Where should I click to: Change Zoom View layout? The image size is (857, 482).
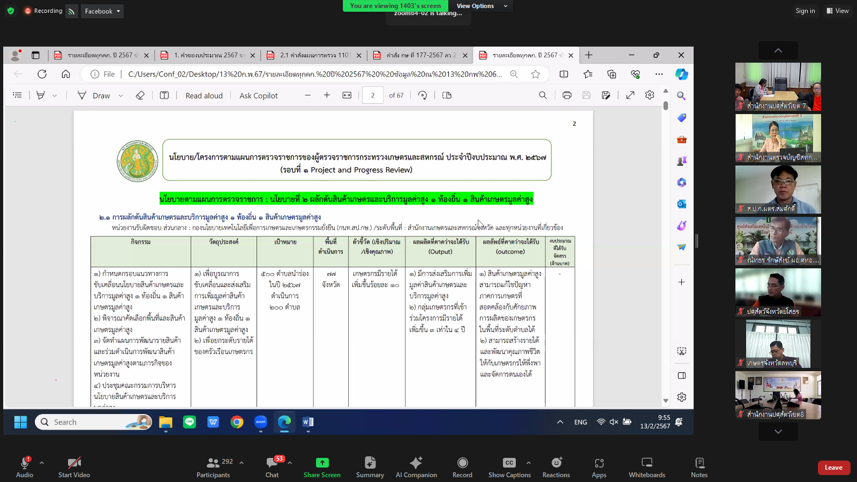(837, 11)
